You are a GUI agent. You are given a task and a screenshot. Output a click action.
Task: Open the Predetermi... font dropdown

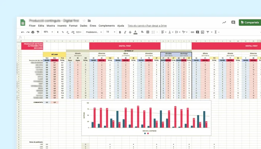point(94,32)
